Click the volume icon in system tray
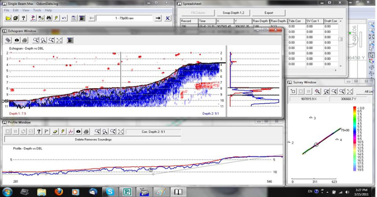This screenshot has height=197, width=377. 347,192
